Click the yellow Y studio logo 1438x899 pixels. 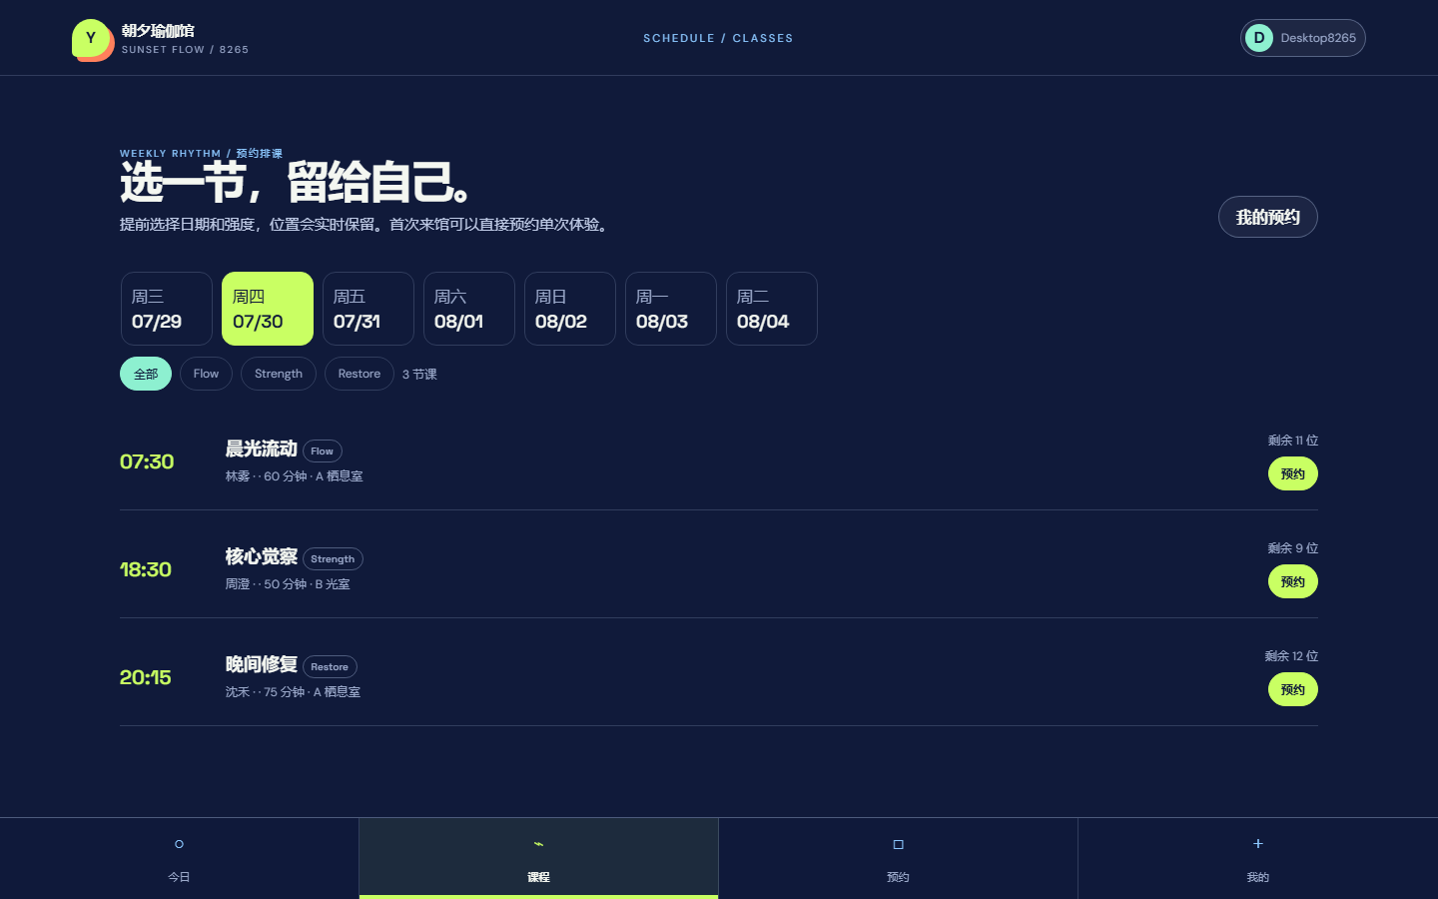[x=91, y=38]
